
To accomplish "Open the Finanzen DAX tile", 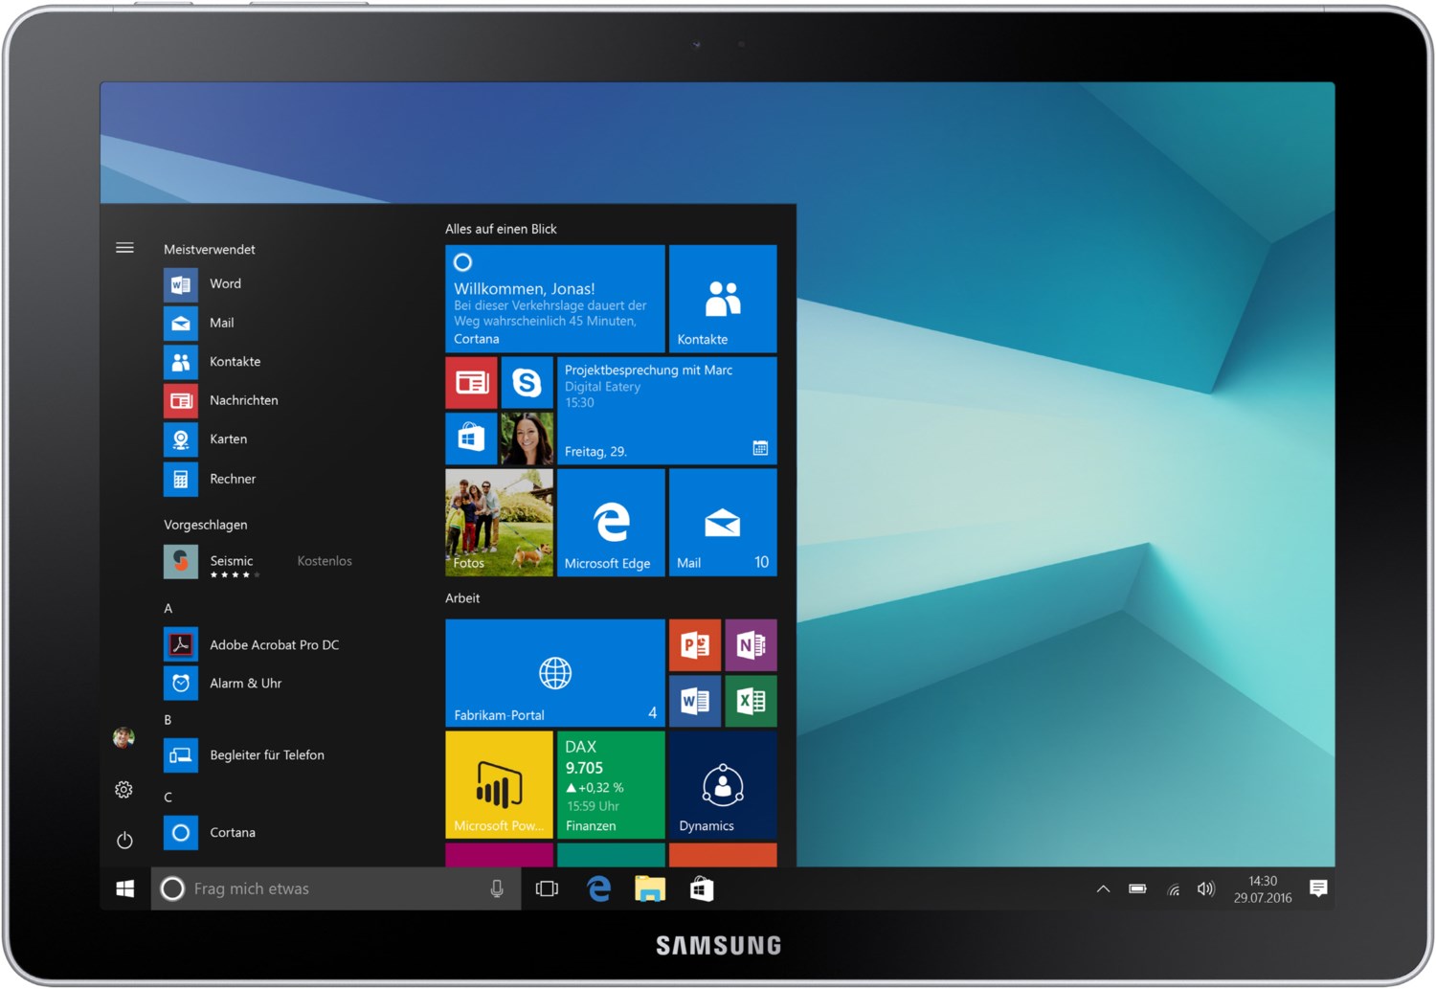I will pos(611,785).
